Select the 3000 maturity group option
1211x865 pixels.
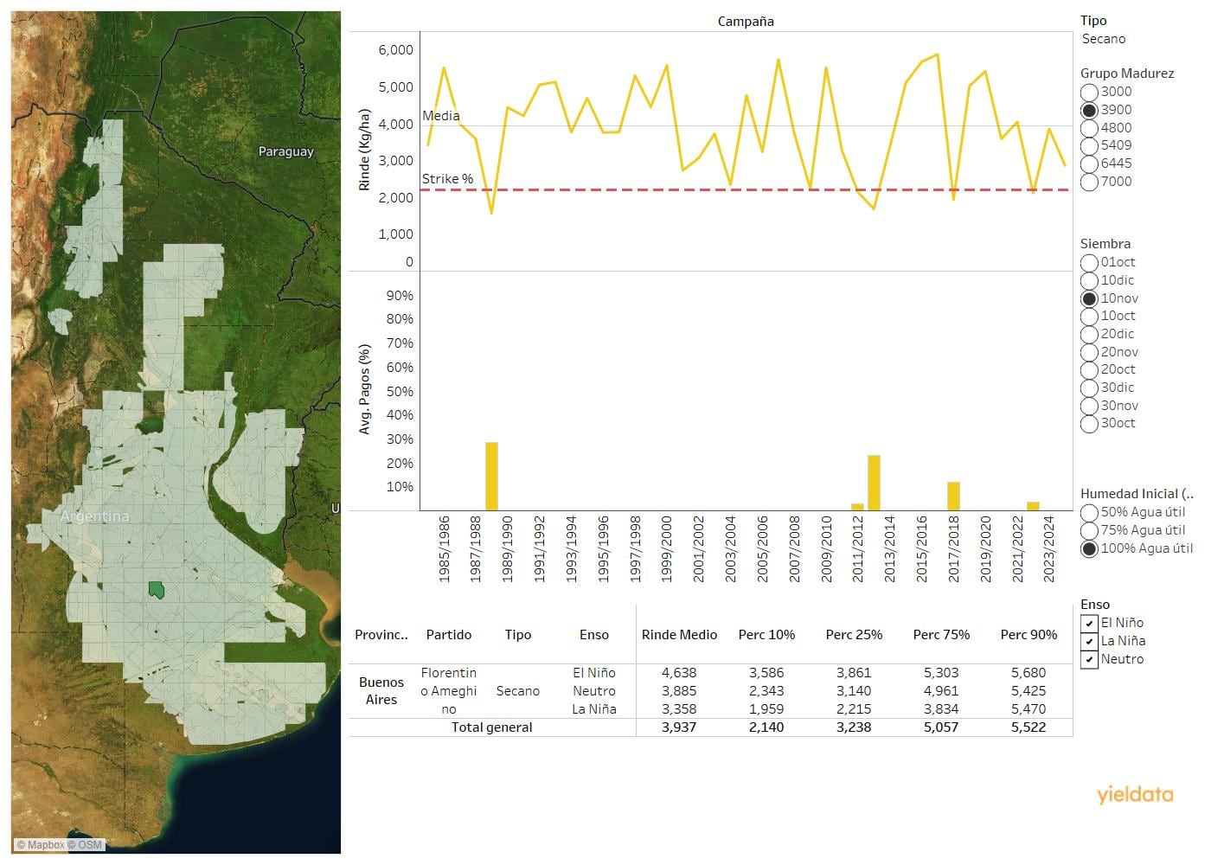coord(1090,92)
